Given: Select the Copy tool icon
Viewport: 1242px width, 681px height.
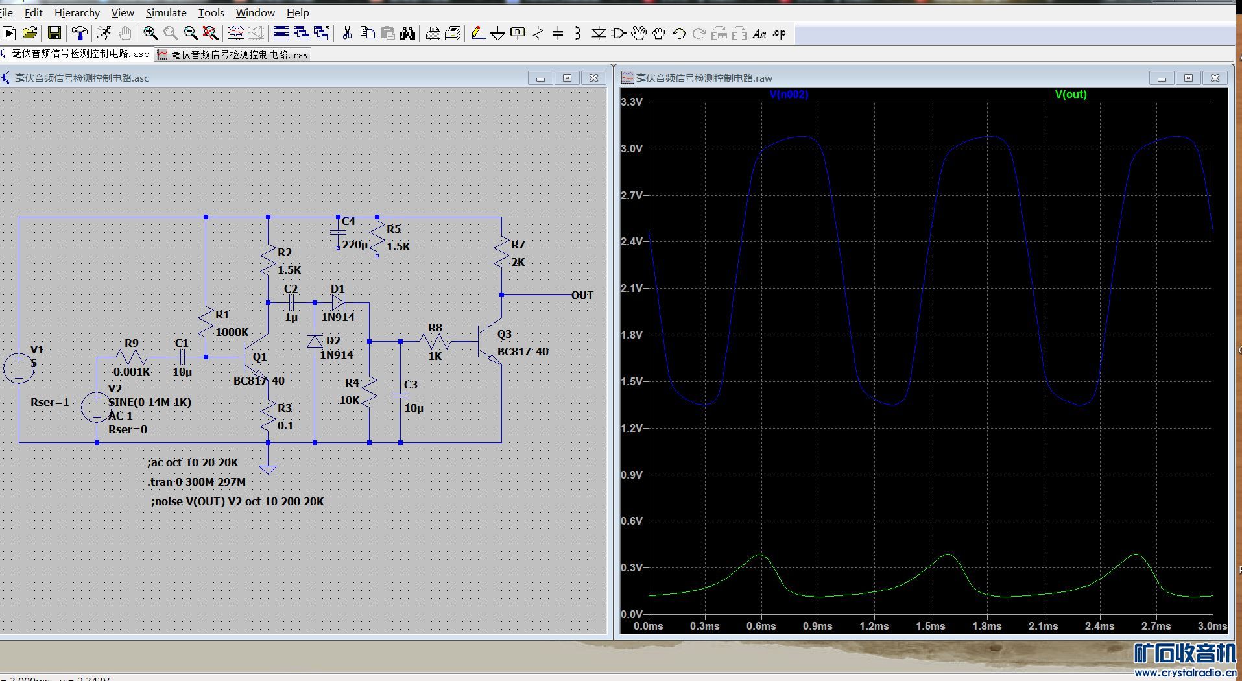Looking at the screenshot, I should (367, 33).
